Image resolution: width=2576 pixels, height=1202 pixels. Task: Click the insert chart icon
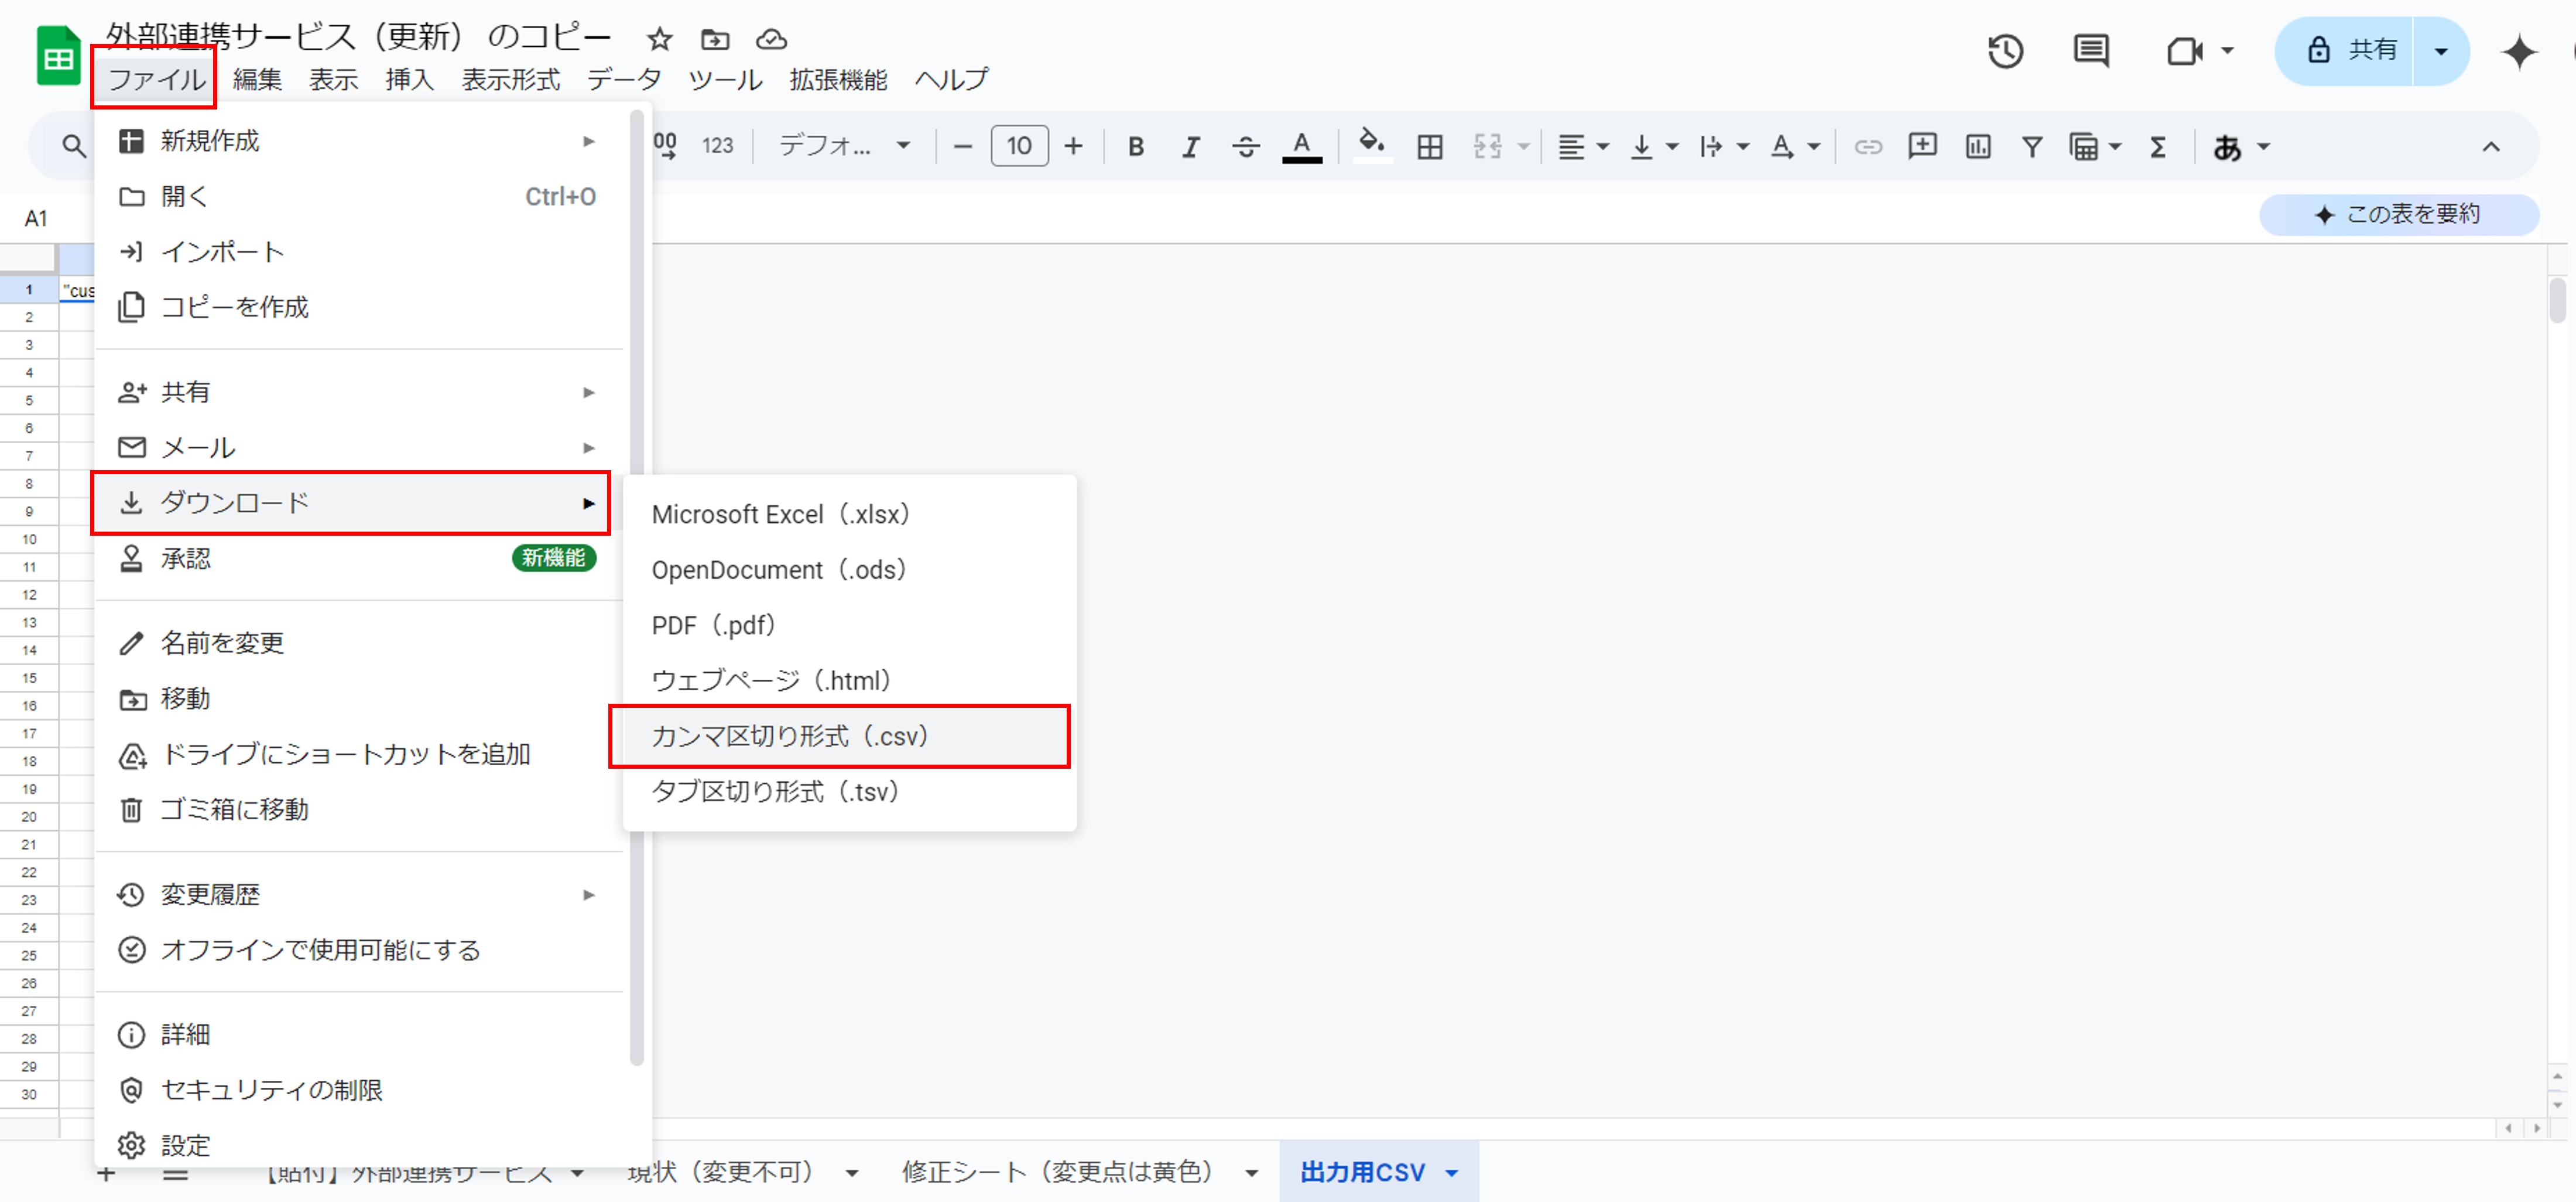[1977, 147]
